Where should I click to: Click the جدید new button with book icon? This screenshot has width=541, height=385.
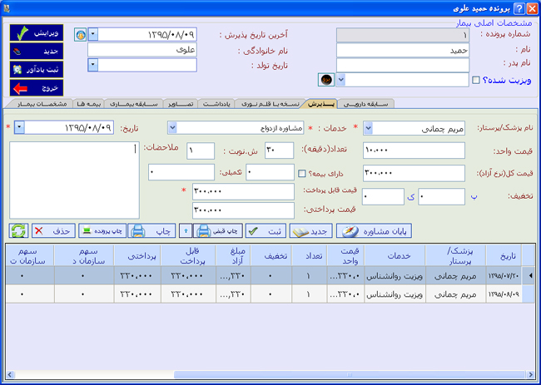point(311,230)
